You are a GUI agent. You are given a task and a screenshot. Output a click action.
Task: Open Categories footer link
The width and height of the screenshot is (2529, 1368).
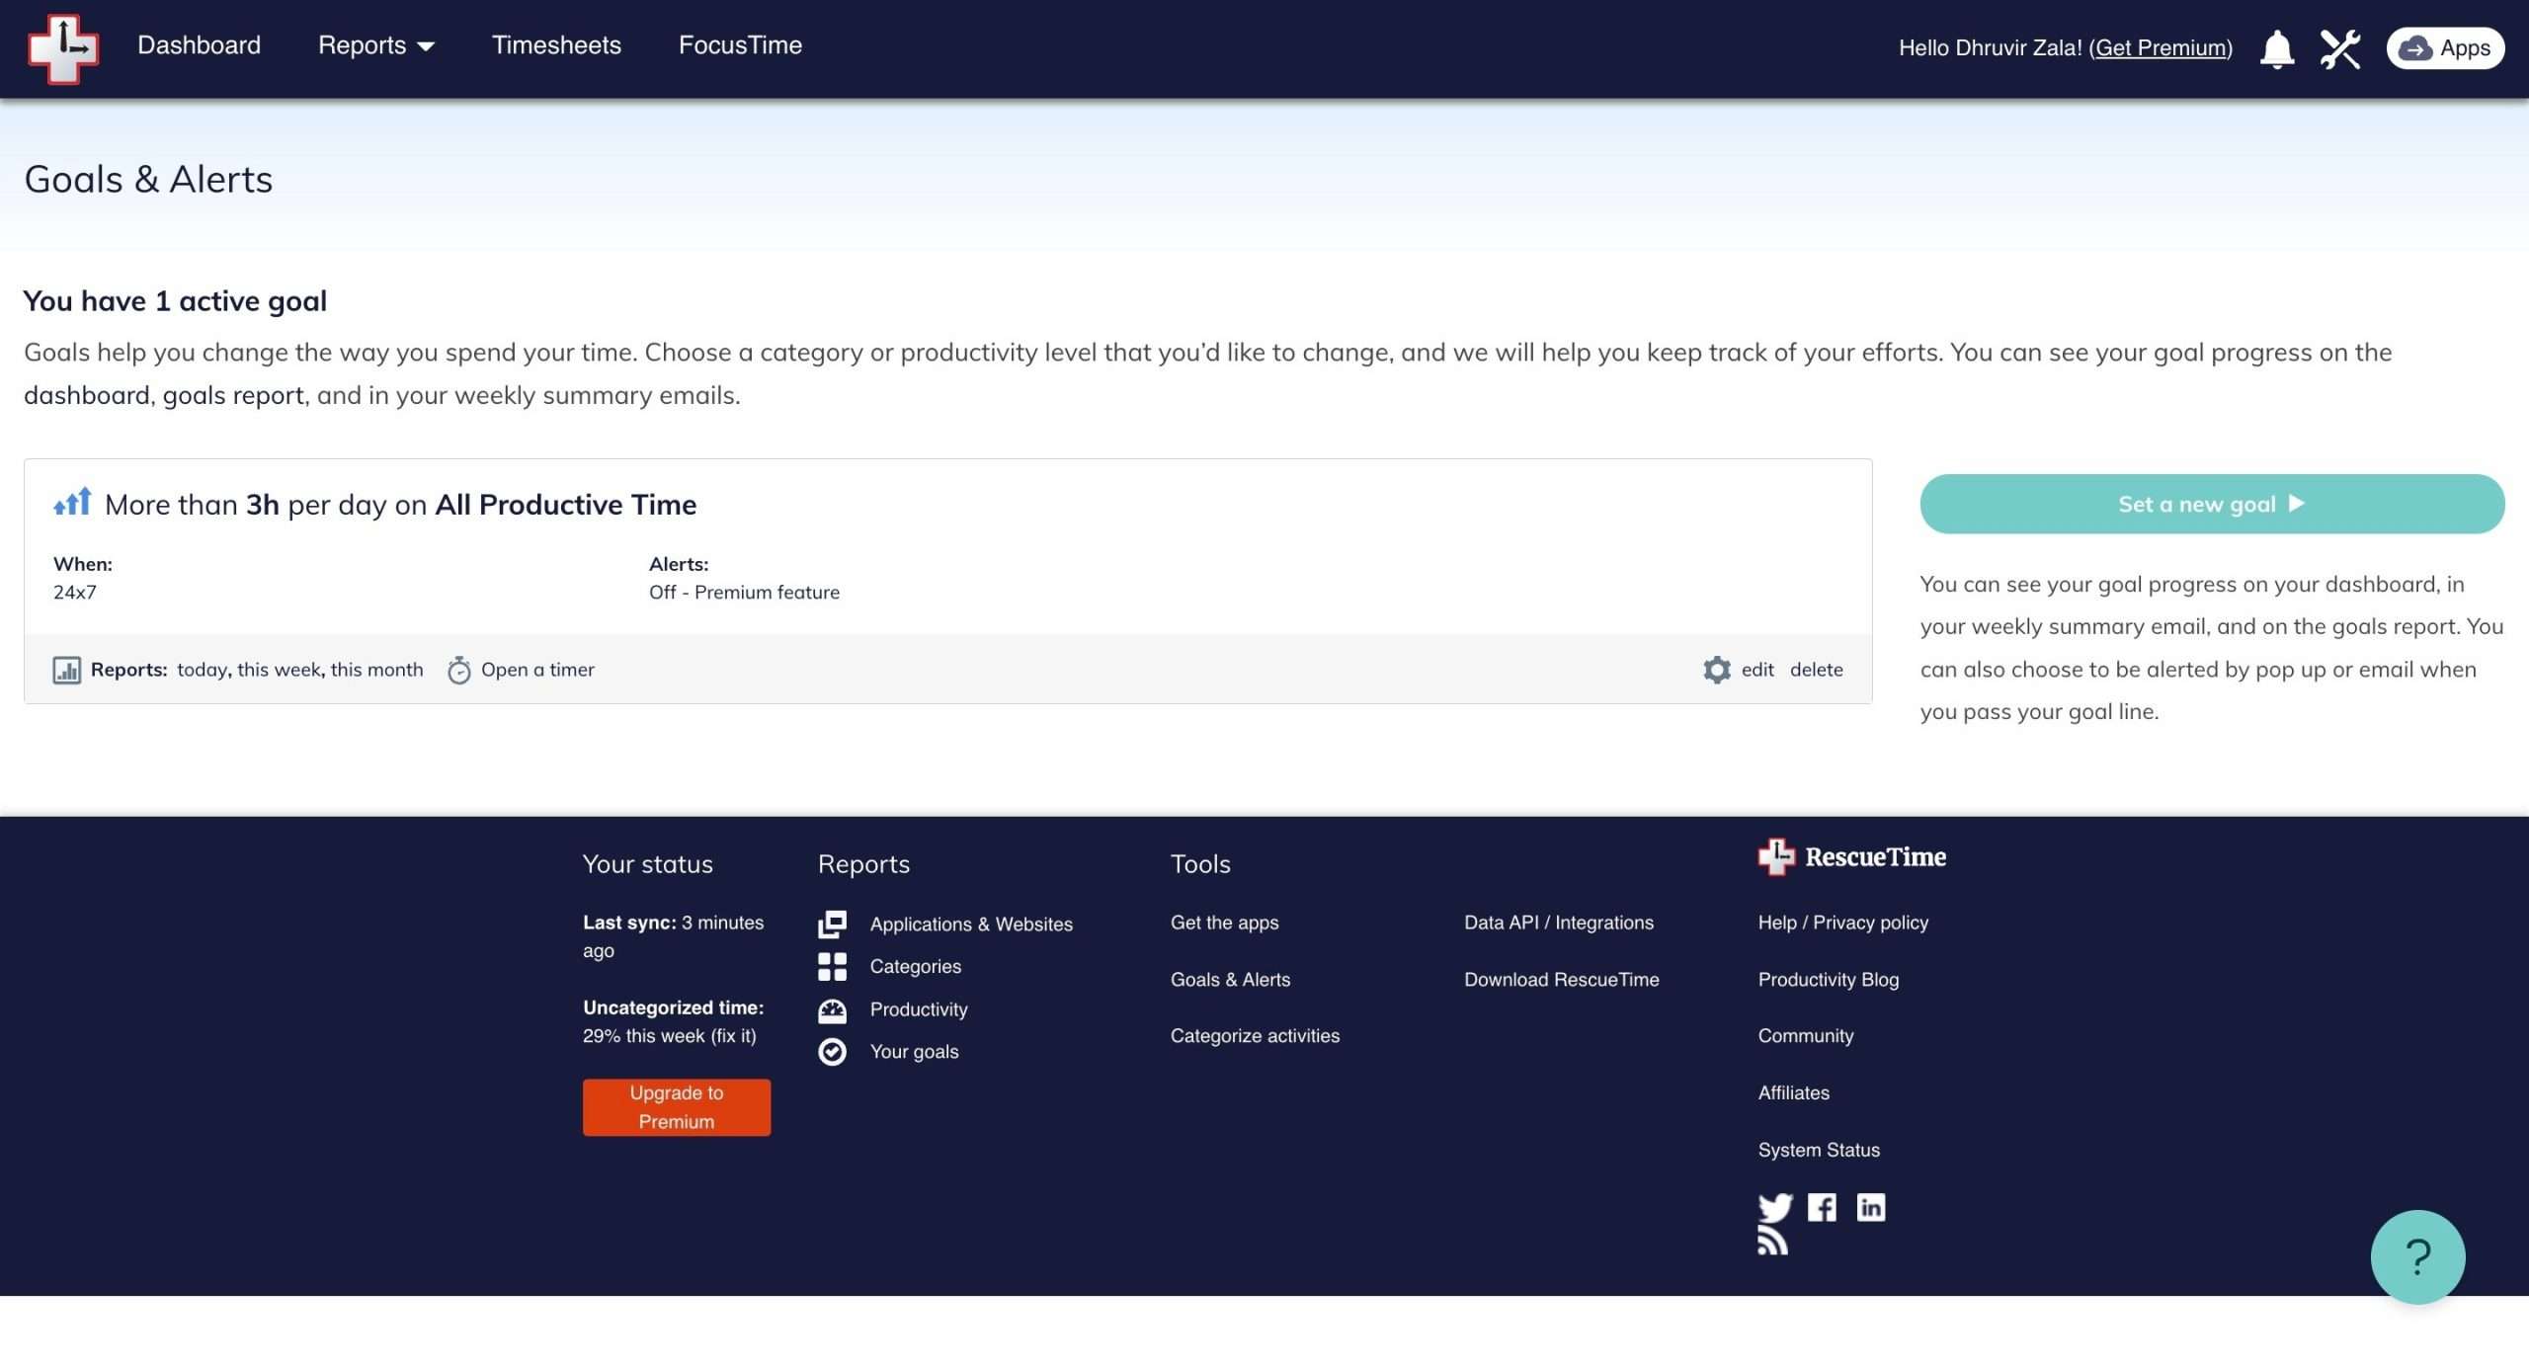(915, 966)
